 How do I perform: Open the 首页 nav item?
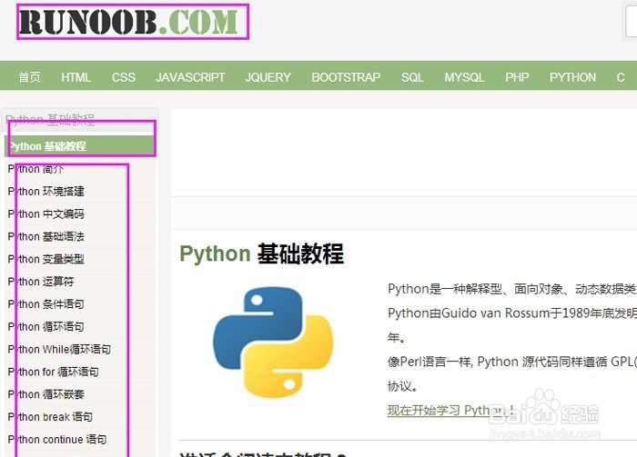(x=30, y=77)
